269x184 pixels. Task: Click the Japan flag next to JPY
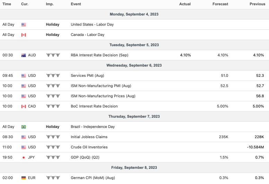24,157
